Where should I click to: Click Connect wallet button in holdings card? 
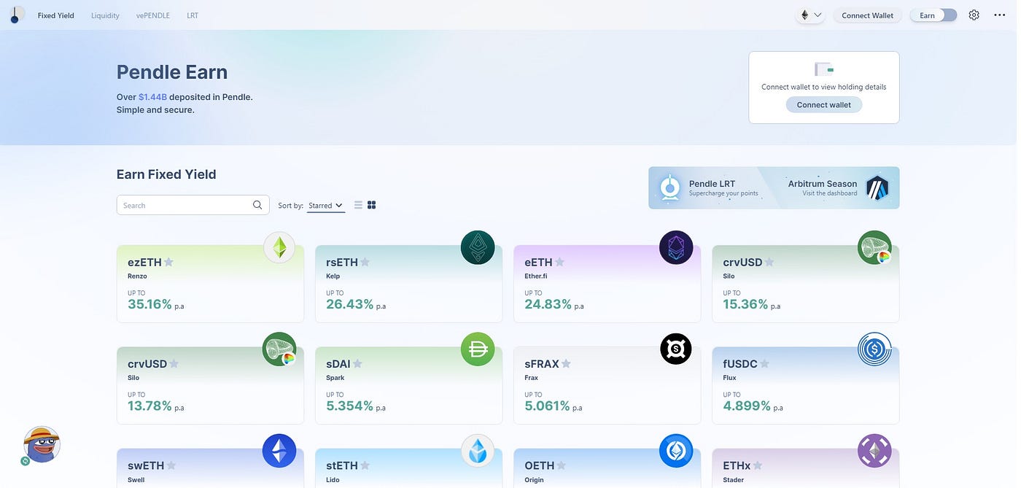pos(823,104)
